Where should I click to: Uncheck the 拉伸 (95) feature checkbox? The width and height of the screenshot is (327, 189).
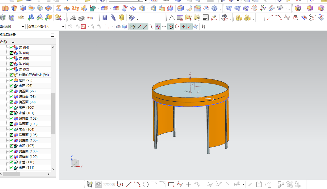tap(11, 80)
